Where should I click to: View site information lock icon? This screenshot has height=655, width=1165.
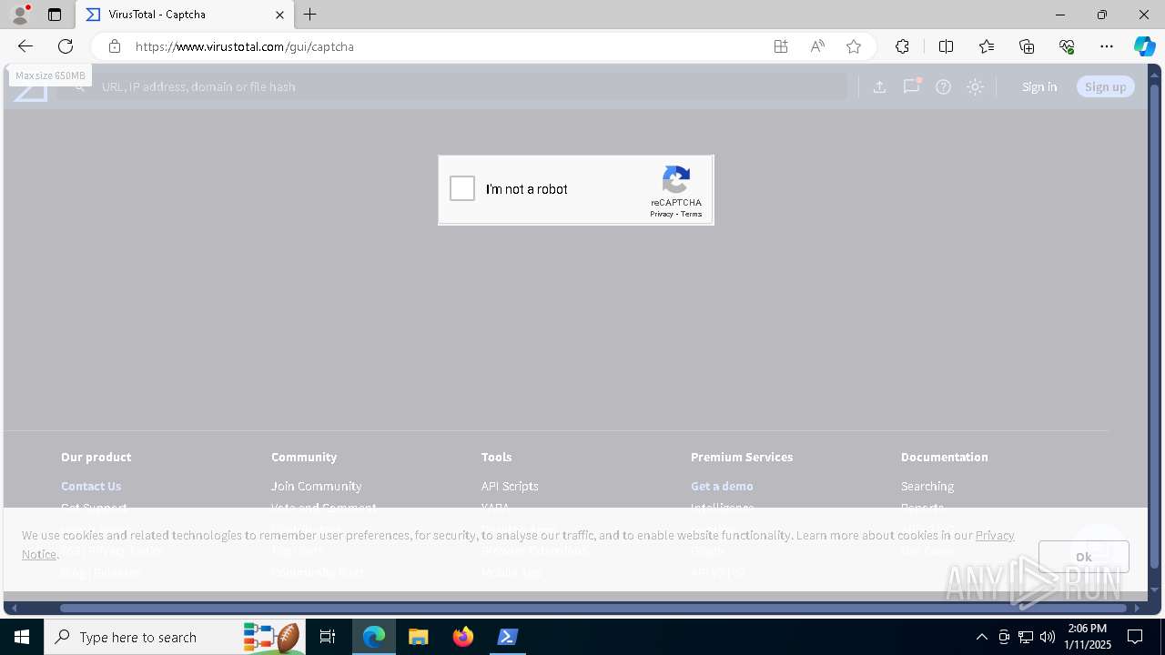tap(114, 46)
